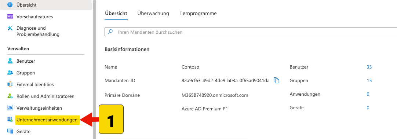Switch to the Lernprogramme tab
Image resolution: width=397 pixels, height=139 pixels.
point(198,14)
